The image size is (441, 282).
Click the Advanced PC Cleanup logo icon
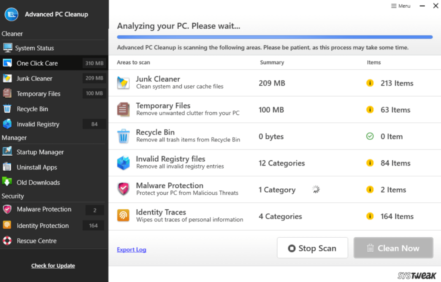tap(12, 14)
